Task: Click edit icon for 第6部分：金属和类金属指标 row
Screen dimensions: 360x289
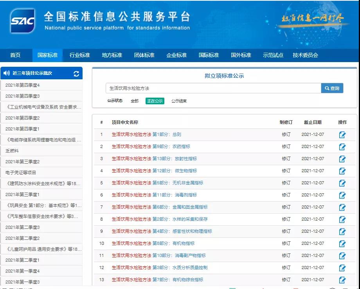Action: pyautogui.click(x=342, y=207)
